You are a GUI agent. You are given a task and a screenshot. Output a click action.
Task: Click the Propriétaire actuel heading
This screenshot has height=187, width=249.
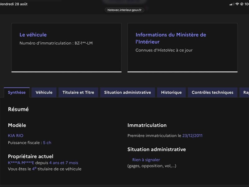click(31, 156)
